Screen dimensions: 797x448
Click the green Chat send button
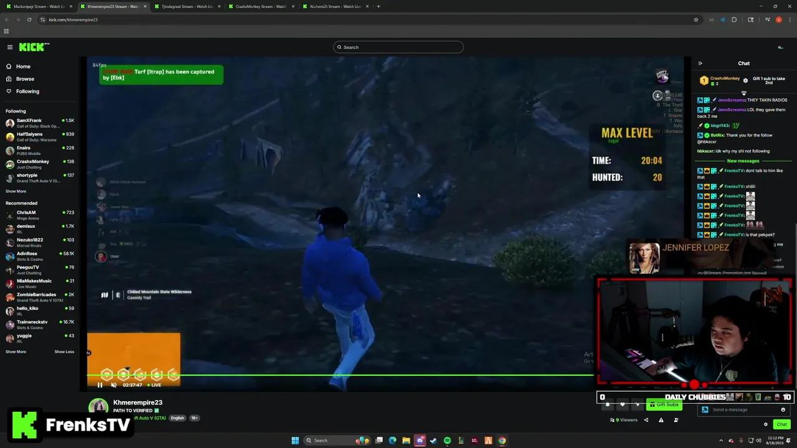(x=781, y=424)
